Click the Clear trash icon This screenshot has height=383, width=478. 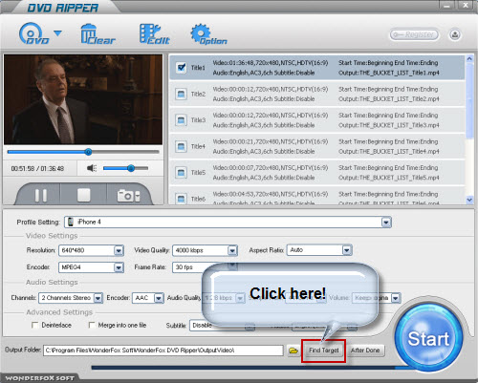[x=98, y=34]
